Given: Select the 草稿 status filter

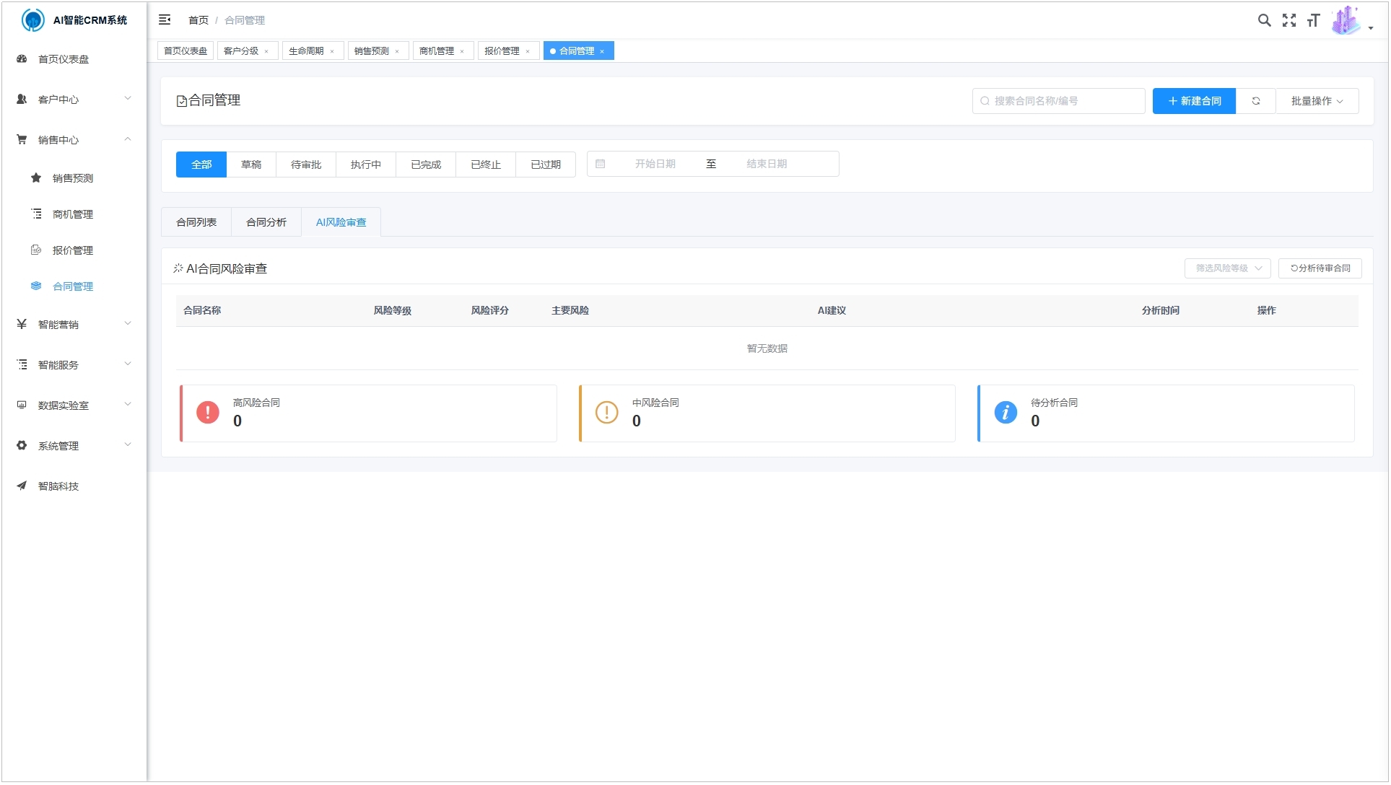Looking at the screenshot, I should 251,165.
